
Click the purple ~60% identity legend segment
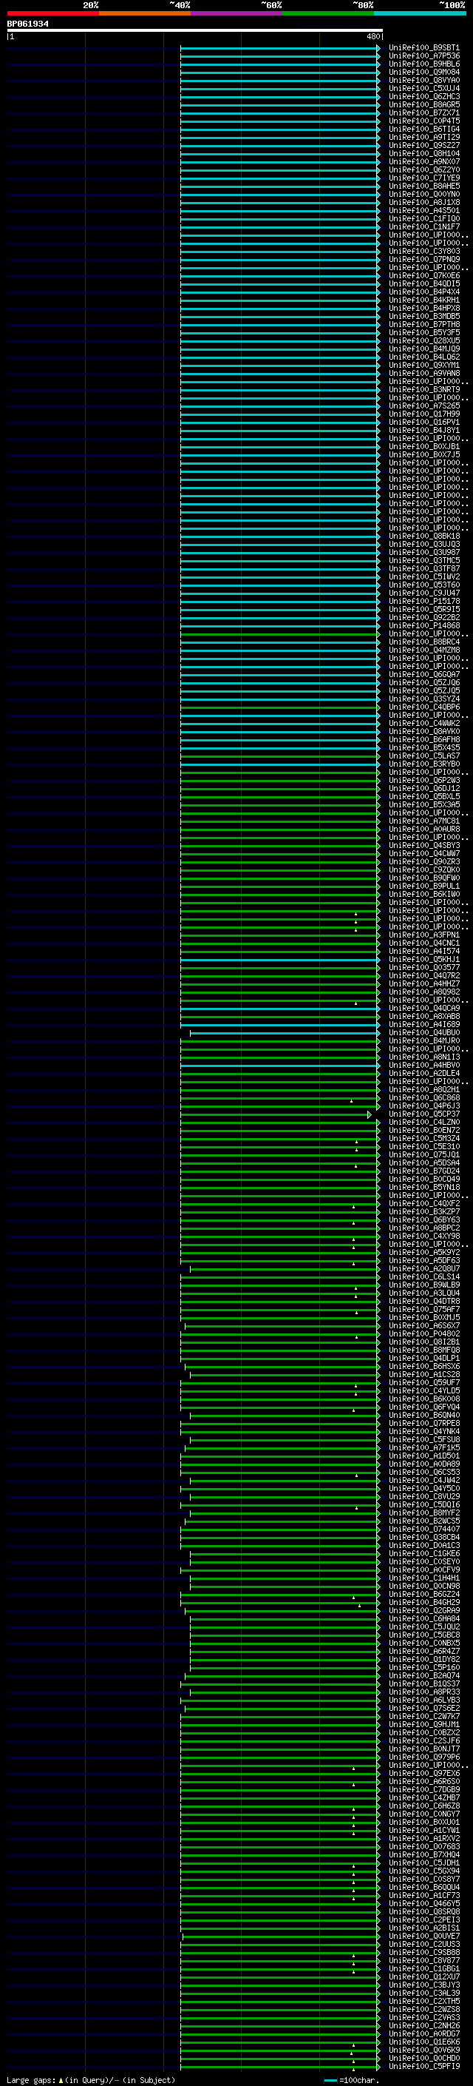[x=237, y=13]
